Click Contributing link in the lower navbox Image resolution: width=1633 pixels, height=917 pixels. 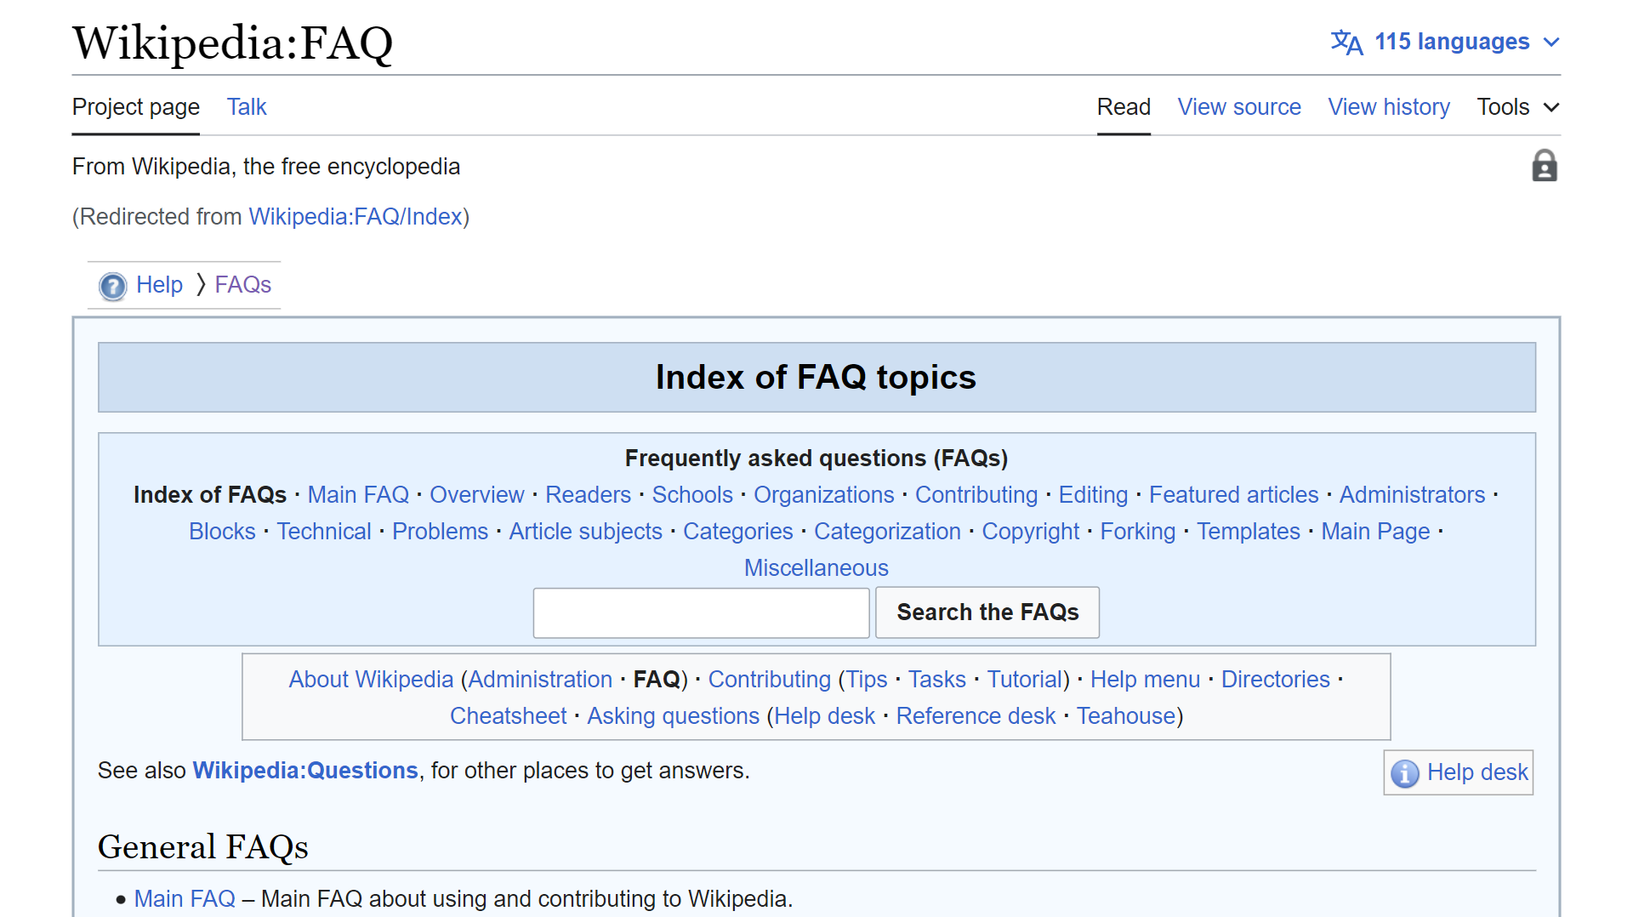[769, 680]
